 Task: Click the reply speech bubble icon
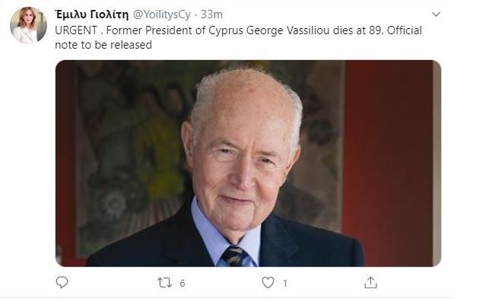pos(62,282)
